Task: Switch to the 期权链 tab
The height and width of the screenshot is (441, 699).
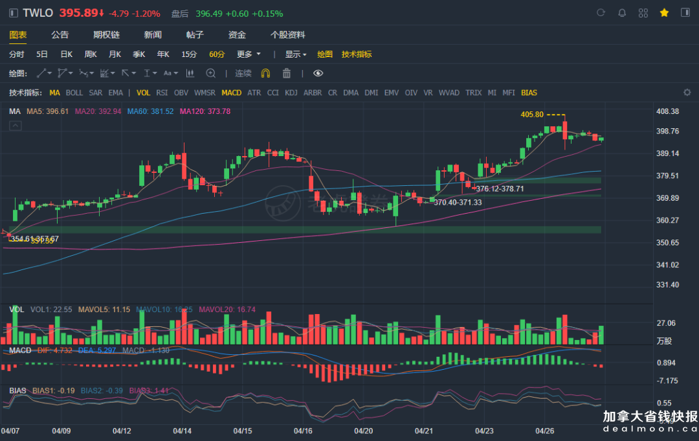Action: click(x=106, y=35)
